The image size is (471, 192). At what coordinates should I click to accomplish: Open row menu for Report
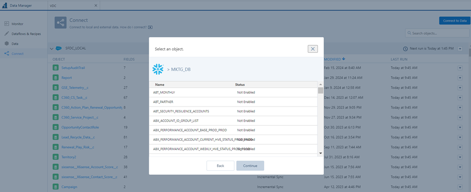[x=460, y=78]
